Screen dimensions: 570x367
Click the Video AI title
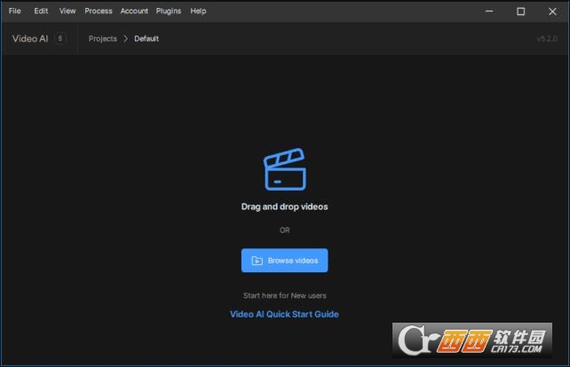(30, 38)
